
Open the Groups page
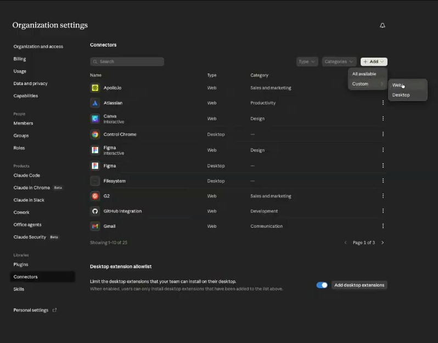click(x=21, y=136)
